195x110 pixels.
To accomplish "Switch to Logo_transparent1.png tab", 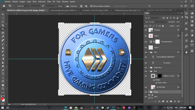I will 64,10.
